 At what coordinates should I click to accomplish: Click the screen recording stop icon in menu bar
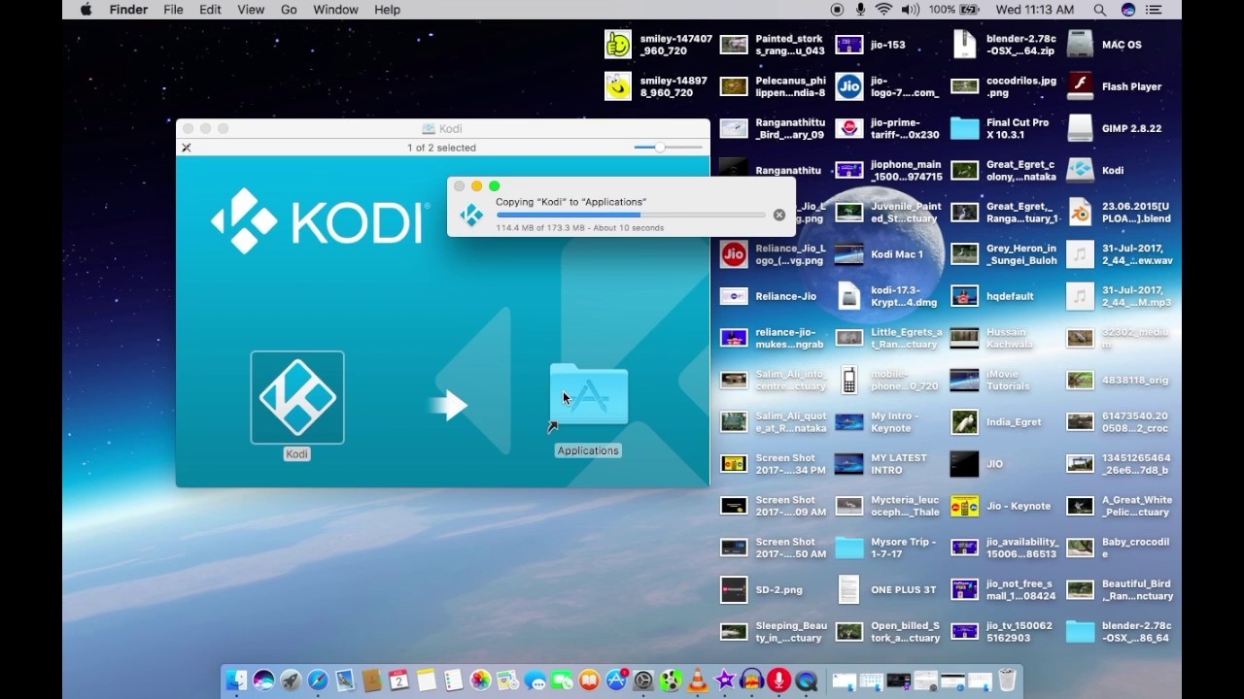[837, 10]
